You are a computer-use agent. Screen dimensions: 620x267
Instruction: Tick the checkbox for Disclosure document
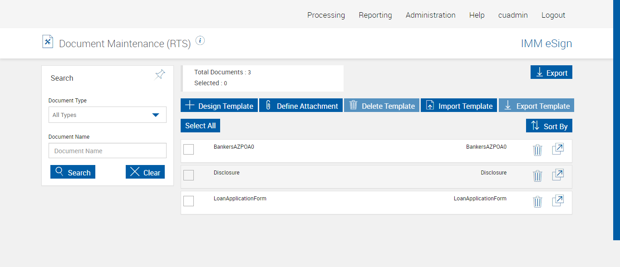coord(188,175)
